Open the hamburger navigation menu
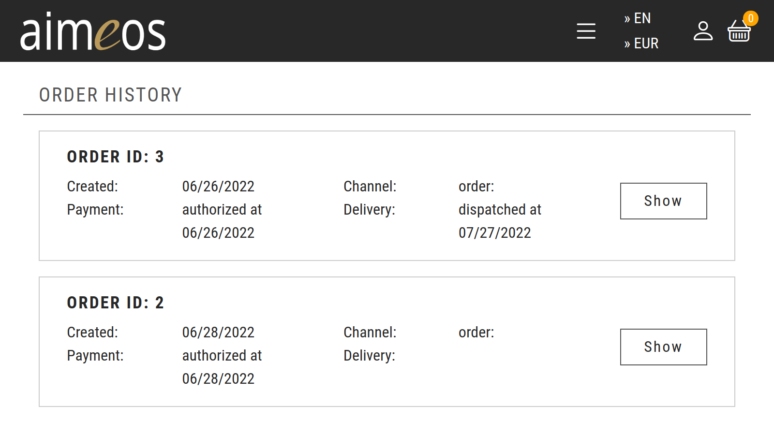Viewport: 774px width, 435px height. point(586,31)
